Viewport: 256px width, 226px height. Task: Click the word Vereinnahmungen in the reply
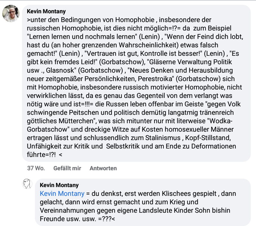pyautogui.click(x=67, y=211)
